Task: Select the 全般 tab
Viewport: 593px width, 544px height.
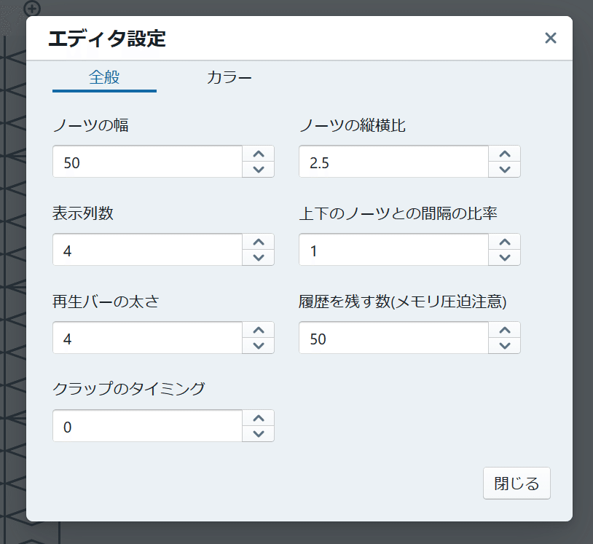Action: 103,76
